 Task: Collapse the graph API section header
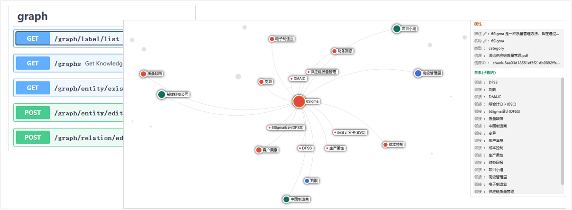tap(33, 16)
